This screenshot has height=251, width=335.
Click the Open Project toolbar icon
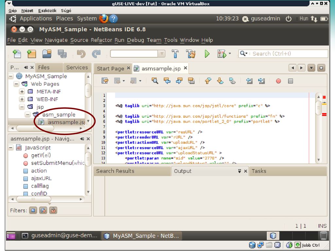point(47,54)
